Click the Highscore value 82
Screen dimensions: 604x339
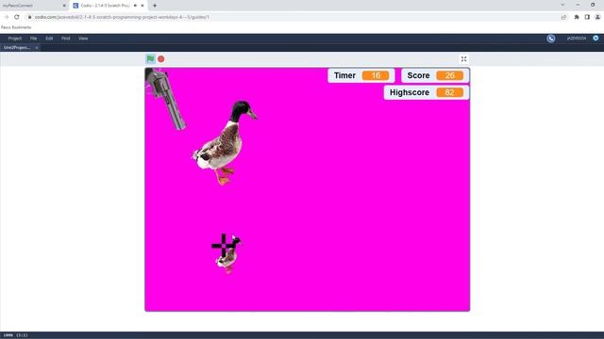(x=449, y=92)
